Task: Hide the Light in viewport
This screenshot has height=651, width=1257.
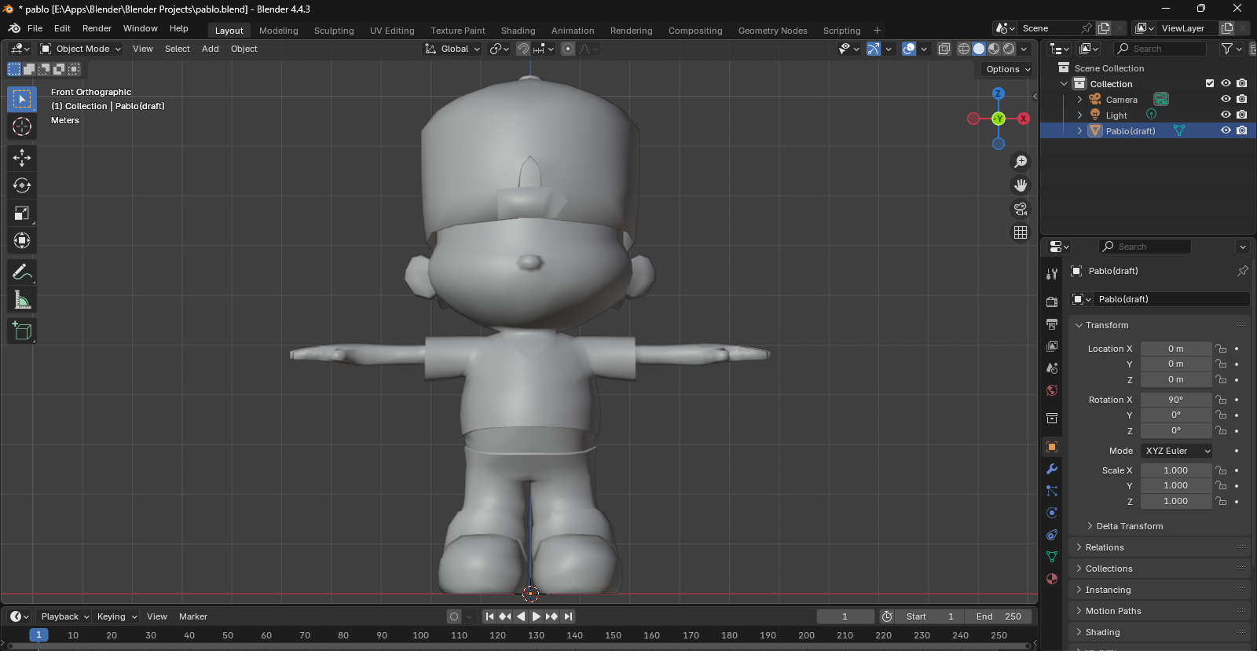Action: [1226, 115]
